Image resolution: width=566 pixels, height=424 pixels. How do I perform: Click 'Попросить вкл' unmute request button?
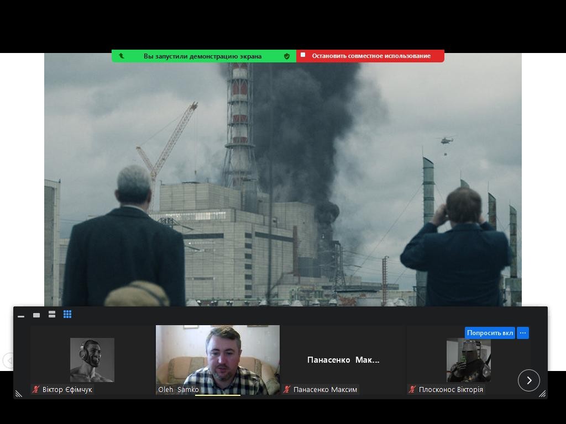[490, 333]
